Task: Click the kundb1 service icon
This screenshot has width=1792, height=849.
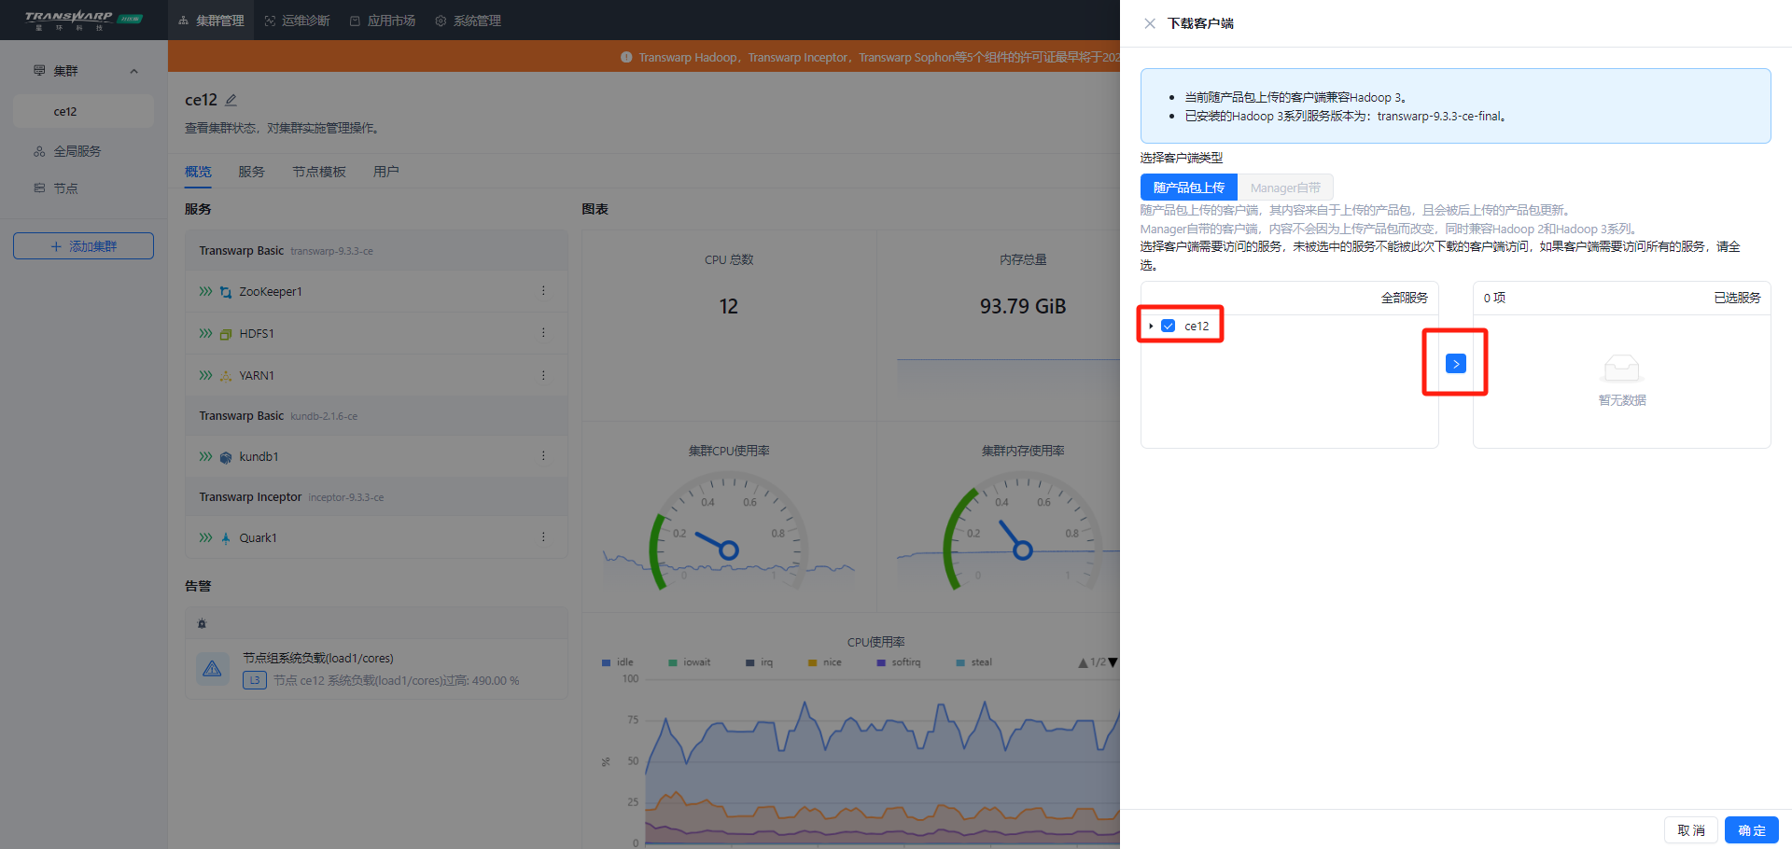Action: click(226, 457)
